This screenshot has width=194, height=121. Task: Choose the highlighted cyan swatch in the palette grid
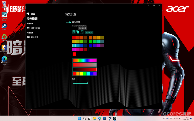coord(74,45)
